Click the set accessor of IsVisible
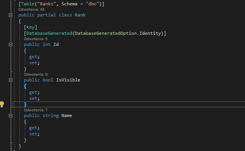Image resolution: width=245 pixels, height=151 pixels. click(33, 98)
